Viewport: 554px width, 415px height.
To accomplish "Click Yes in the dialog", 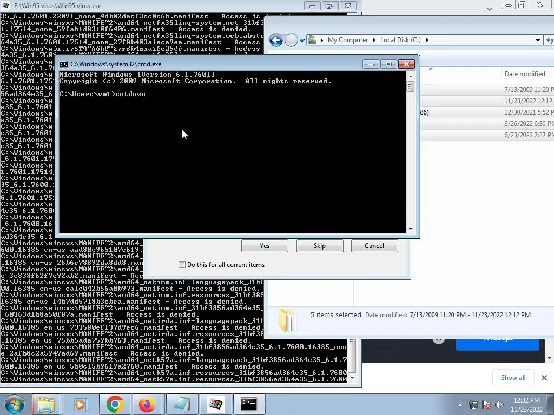I will [265, 246].
